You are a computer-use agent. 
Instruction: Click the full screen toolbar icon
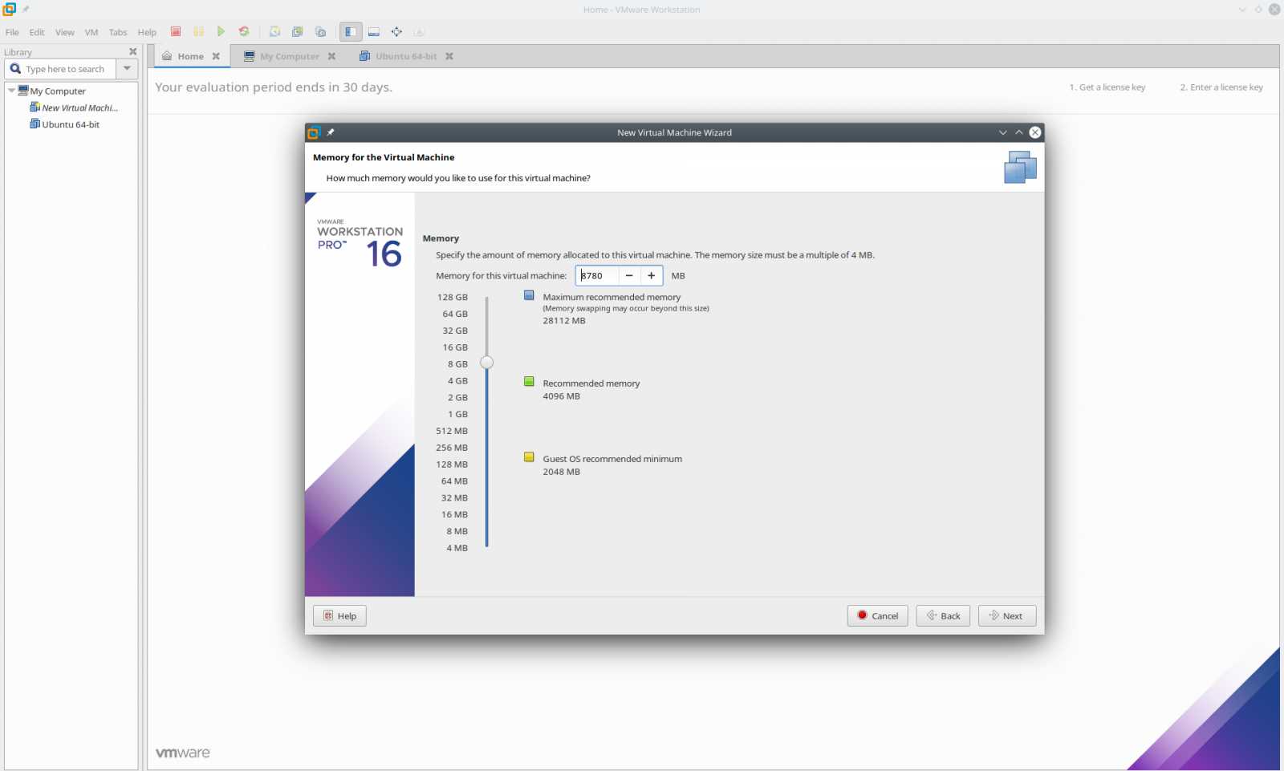pos(396,32)
